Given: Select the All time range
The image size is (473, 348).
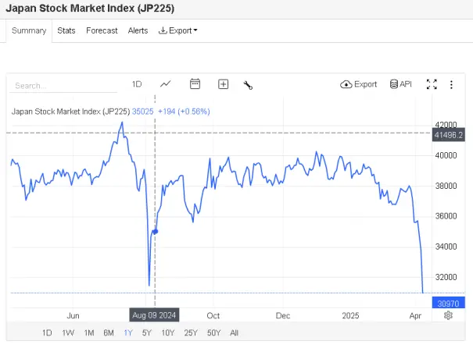Looking at the screenshot, I should pyautogui.click(x=234, y=332).
